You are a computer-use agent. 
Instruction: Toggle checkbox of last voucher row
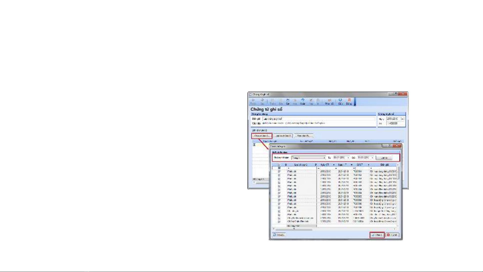coord(279,221)
